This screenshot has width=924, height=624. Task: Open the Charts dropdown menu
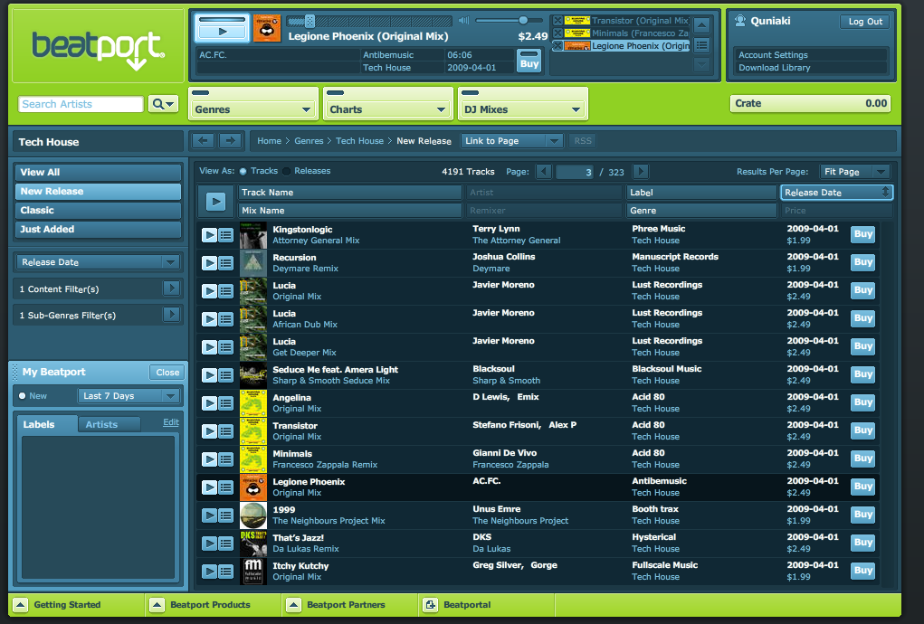click(387, 109)
